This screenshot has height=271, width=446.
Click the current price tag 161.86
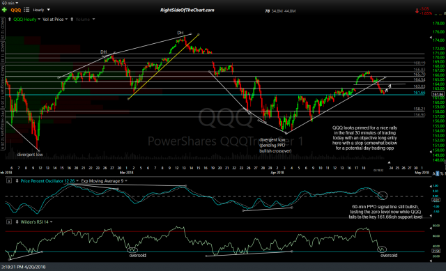[438, 95]
